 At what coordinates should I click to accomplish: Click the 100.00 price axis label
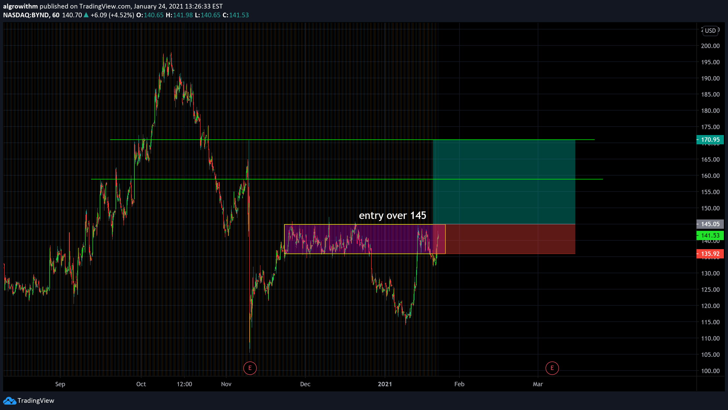point(710,371)
